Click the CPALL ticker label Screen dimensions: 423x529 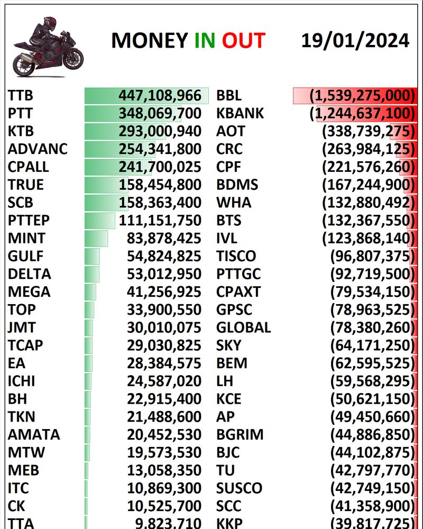[29, 167]
